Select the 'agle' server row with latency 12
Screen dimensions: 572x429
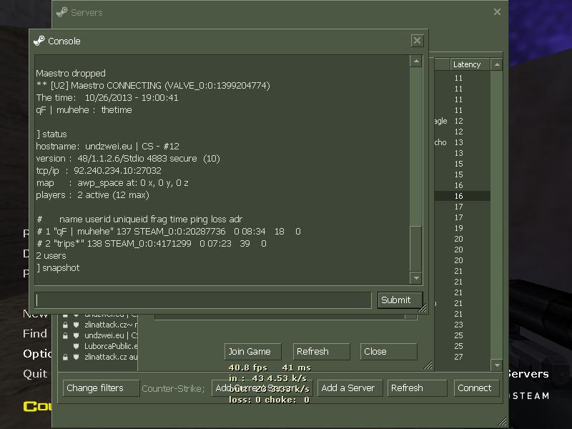(x=463, y=121)
